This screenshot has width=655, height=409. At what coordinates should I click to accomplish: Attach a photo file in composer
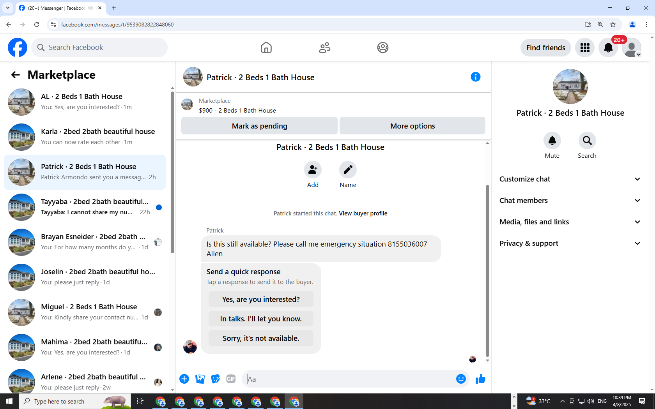click(x=200, y=379)
